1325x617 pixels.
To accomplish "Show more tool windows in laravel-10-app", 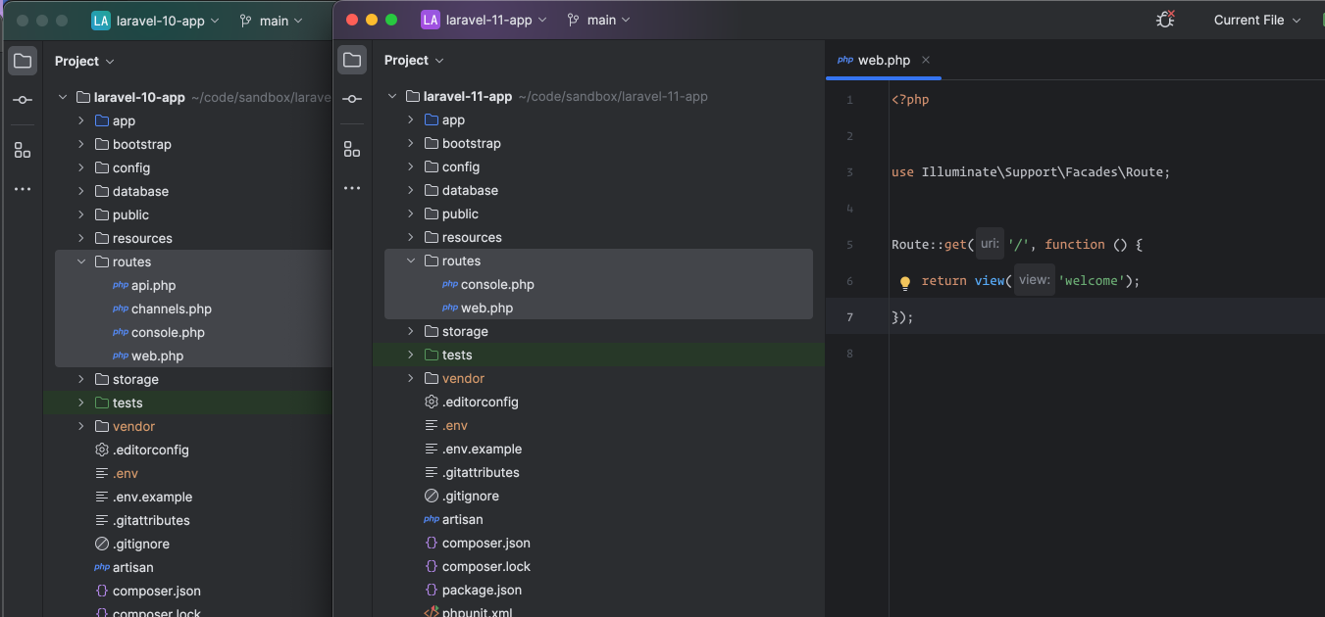I will [x=23, y=189].
